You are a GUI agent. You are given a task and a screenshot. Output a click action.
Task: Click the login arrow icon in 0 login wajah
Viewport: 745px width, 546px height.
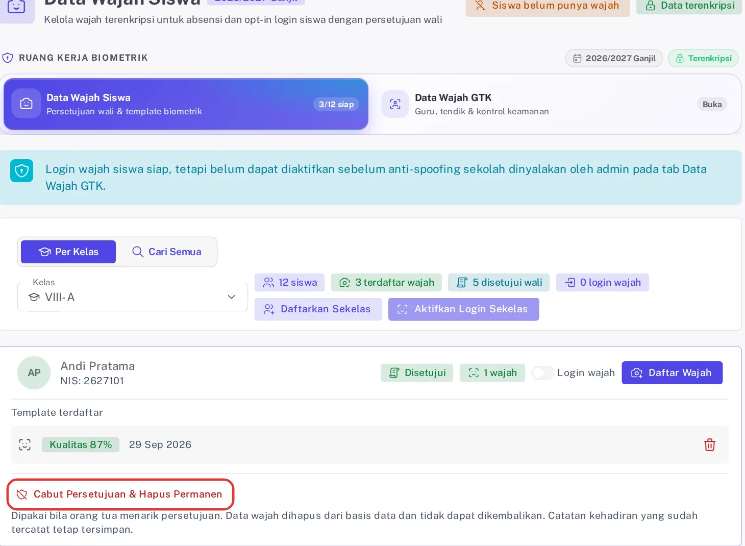570,283
